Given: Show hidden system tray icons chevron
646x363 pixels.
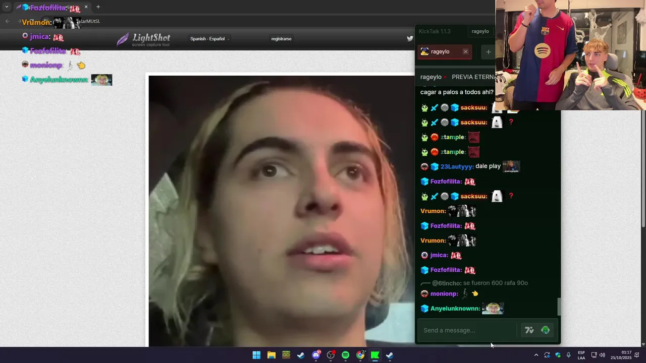Looking at the screenshot, I should [x=536, y=355].
